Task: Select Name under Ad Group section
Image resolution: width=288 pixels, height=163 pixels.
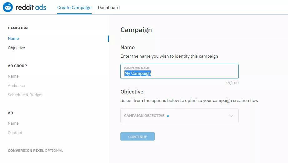Action: coord(13,76)
